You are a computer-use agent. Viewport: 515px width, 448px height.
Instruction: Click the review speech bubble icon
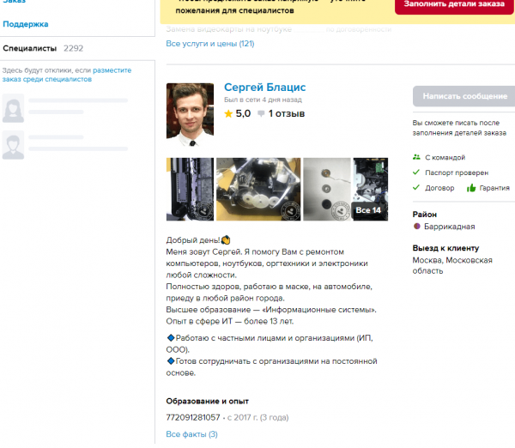point(261,114)
